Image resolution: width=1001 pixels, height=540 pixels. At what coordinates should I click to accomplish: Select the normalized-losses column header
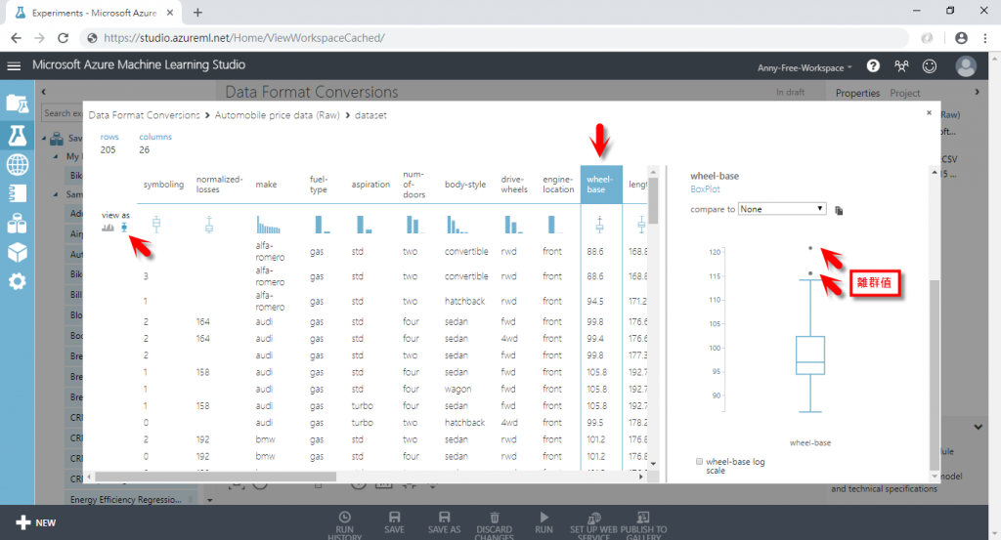(x=219, y=185)
